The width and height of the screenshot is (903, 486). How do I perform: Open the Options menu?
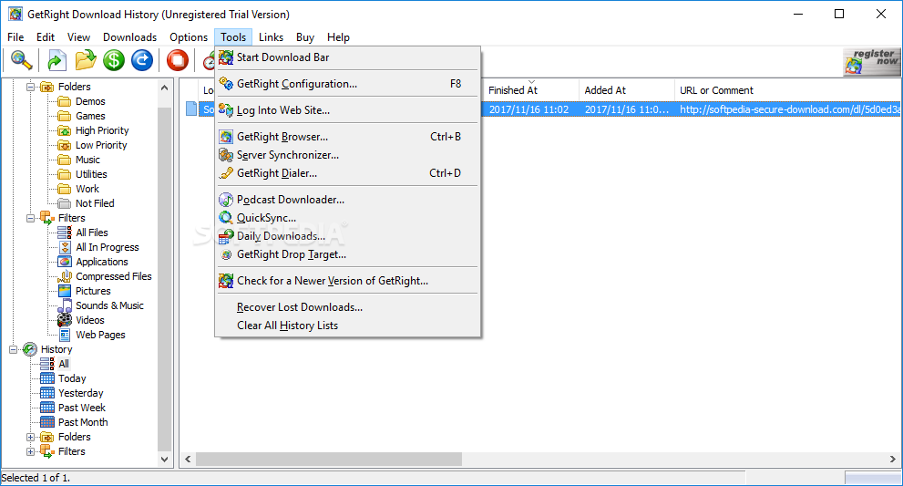[x=189, y=37]
